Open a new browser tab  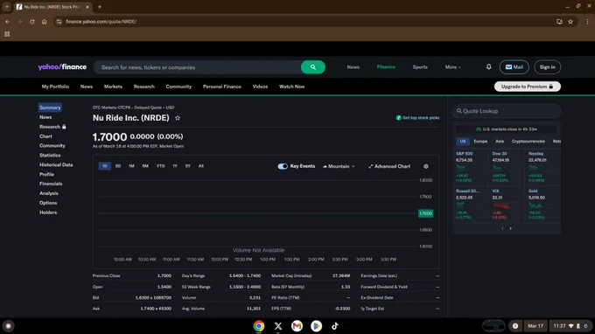[100, 6]
